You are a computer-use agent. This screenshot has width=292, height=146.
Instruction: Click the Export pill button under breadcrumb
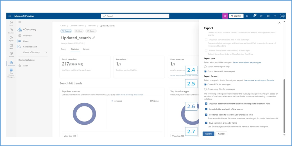[91, 31]
